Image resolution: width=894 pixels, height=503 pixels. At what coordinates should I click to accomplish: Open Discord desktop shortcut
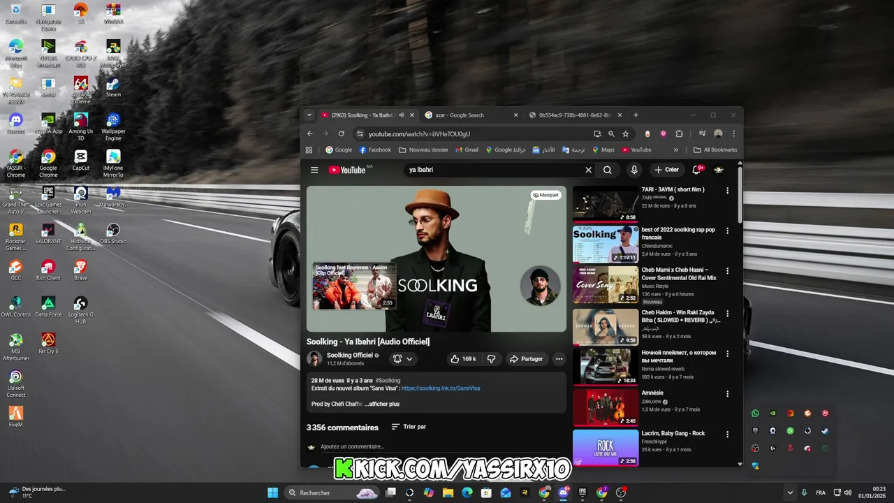[15, 124]
